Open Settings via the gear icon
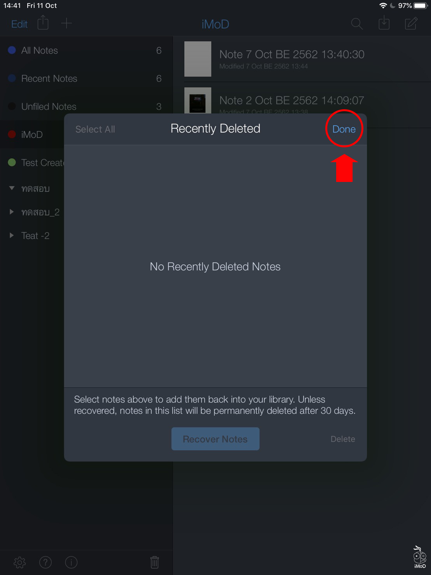This screenshot has width=431, height=575. [19, 562]
